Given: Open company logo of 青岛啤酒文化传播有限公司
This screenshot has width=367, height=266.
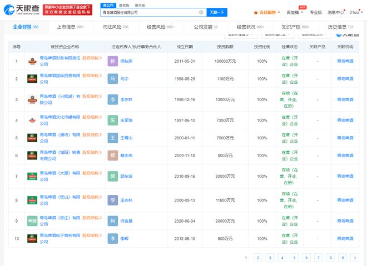Looking at the screenshot, I should coord(32,121).
